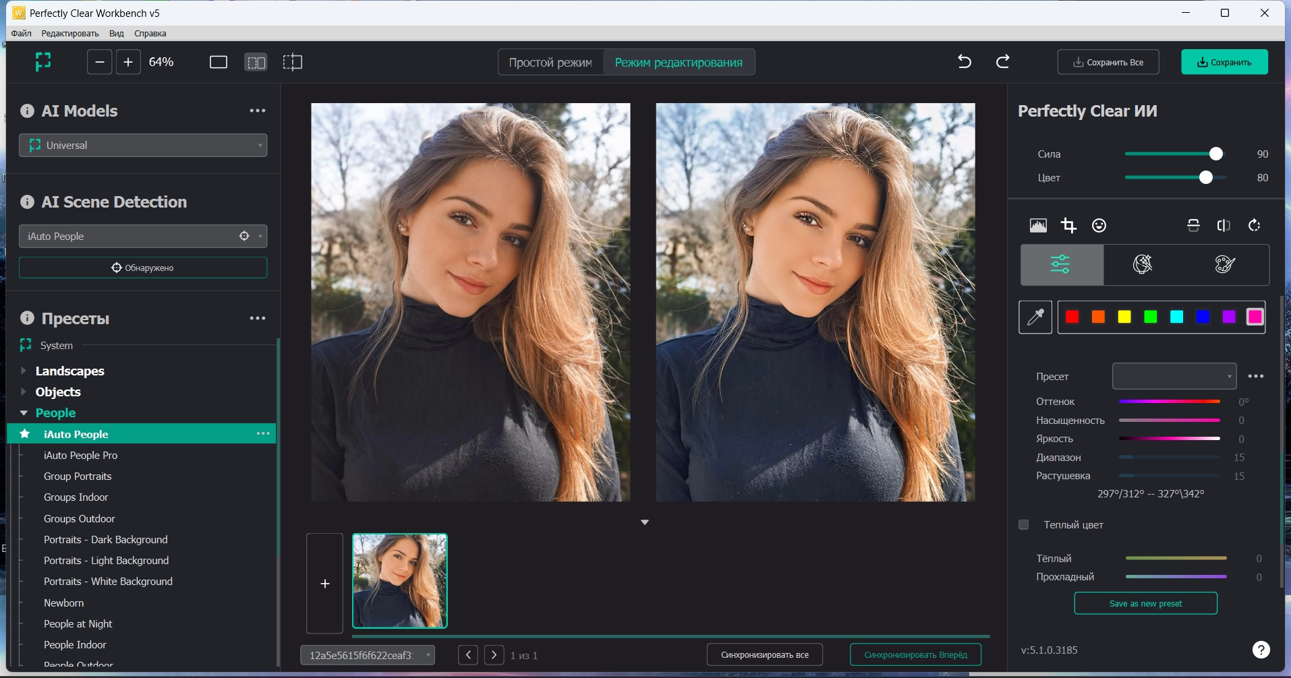This screenshot has width=1291, height=678.
Task: Redo the last edit
Action: pyautogui.click(x=1003, y=62)
